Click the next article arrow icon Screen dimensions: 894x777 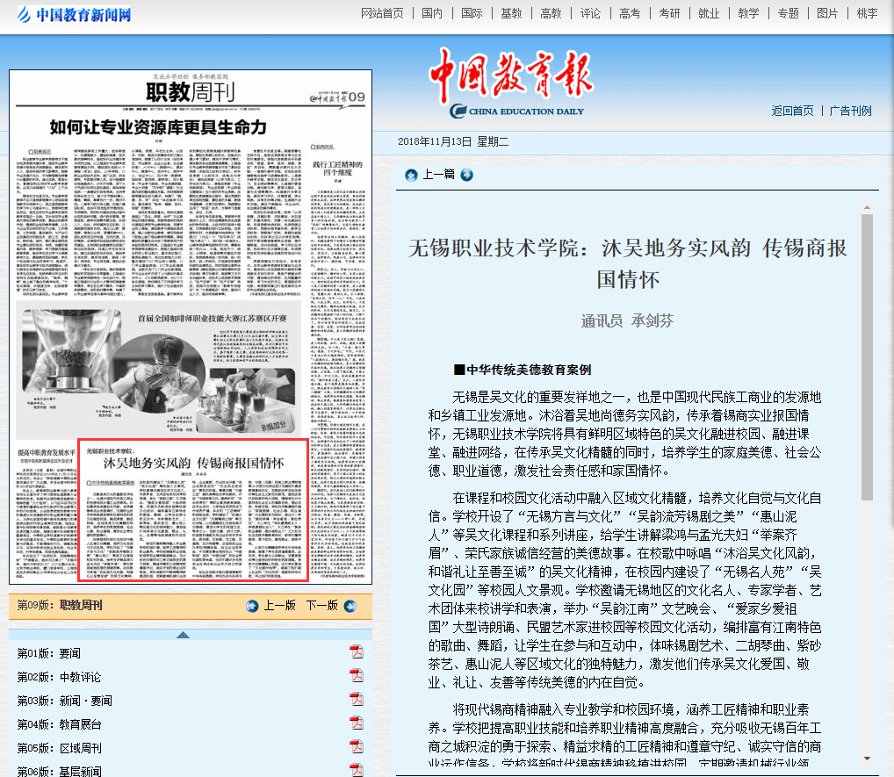coord(466,175)
